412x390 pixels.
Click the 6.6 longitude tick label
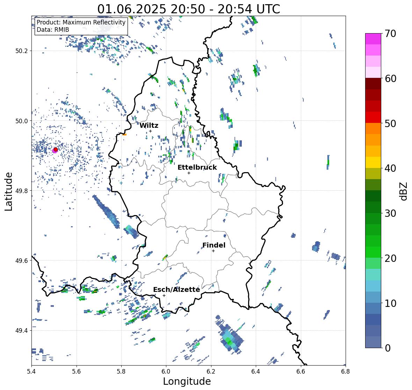(x=301, y=371)
